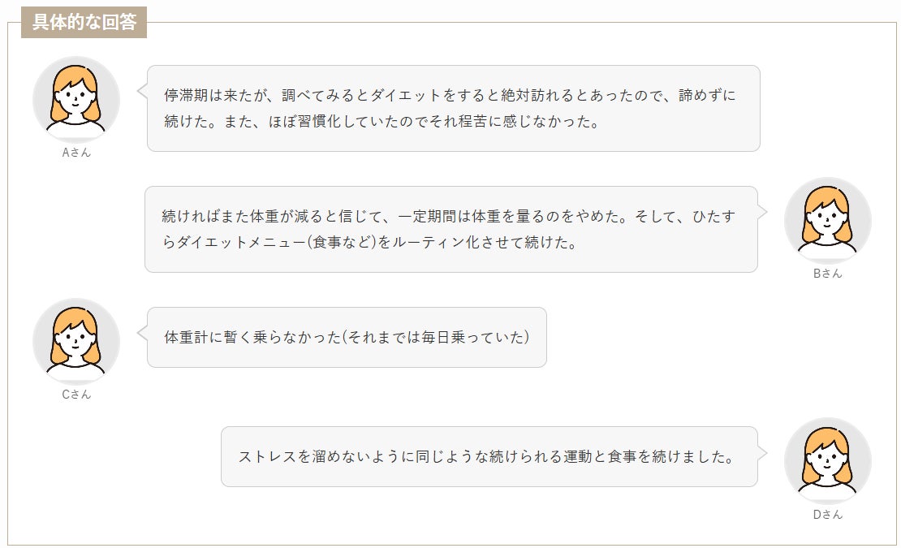This screenshot has width=901, height=548.
Task: Select the speech bubble starting 停滞期は来たが
Action: (x=454, y=109)
